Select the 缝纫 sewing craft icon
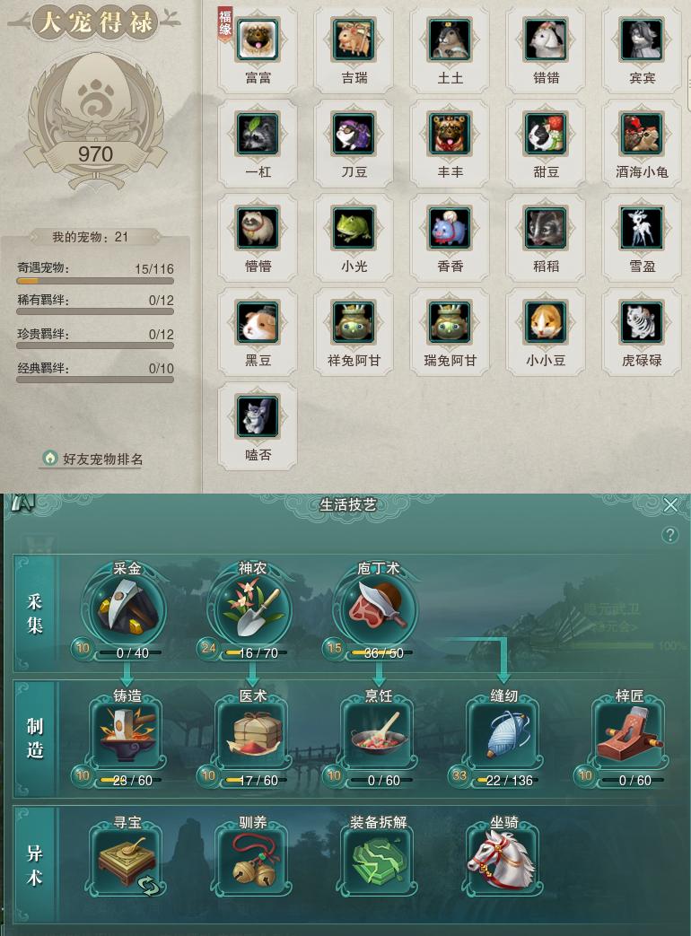Image resolution: width=691 pixels, height=936 pixels. tap(504, 734)
